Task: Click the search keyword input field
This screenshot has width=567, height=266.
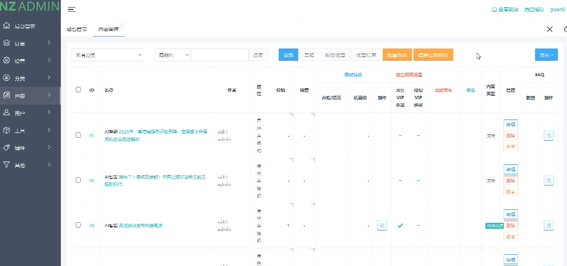Action: point(220,55)
